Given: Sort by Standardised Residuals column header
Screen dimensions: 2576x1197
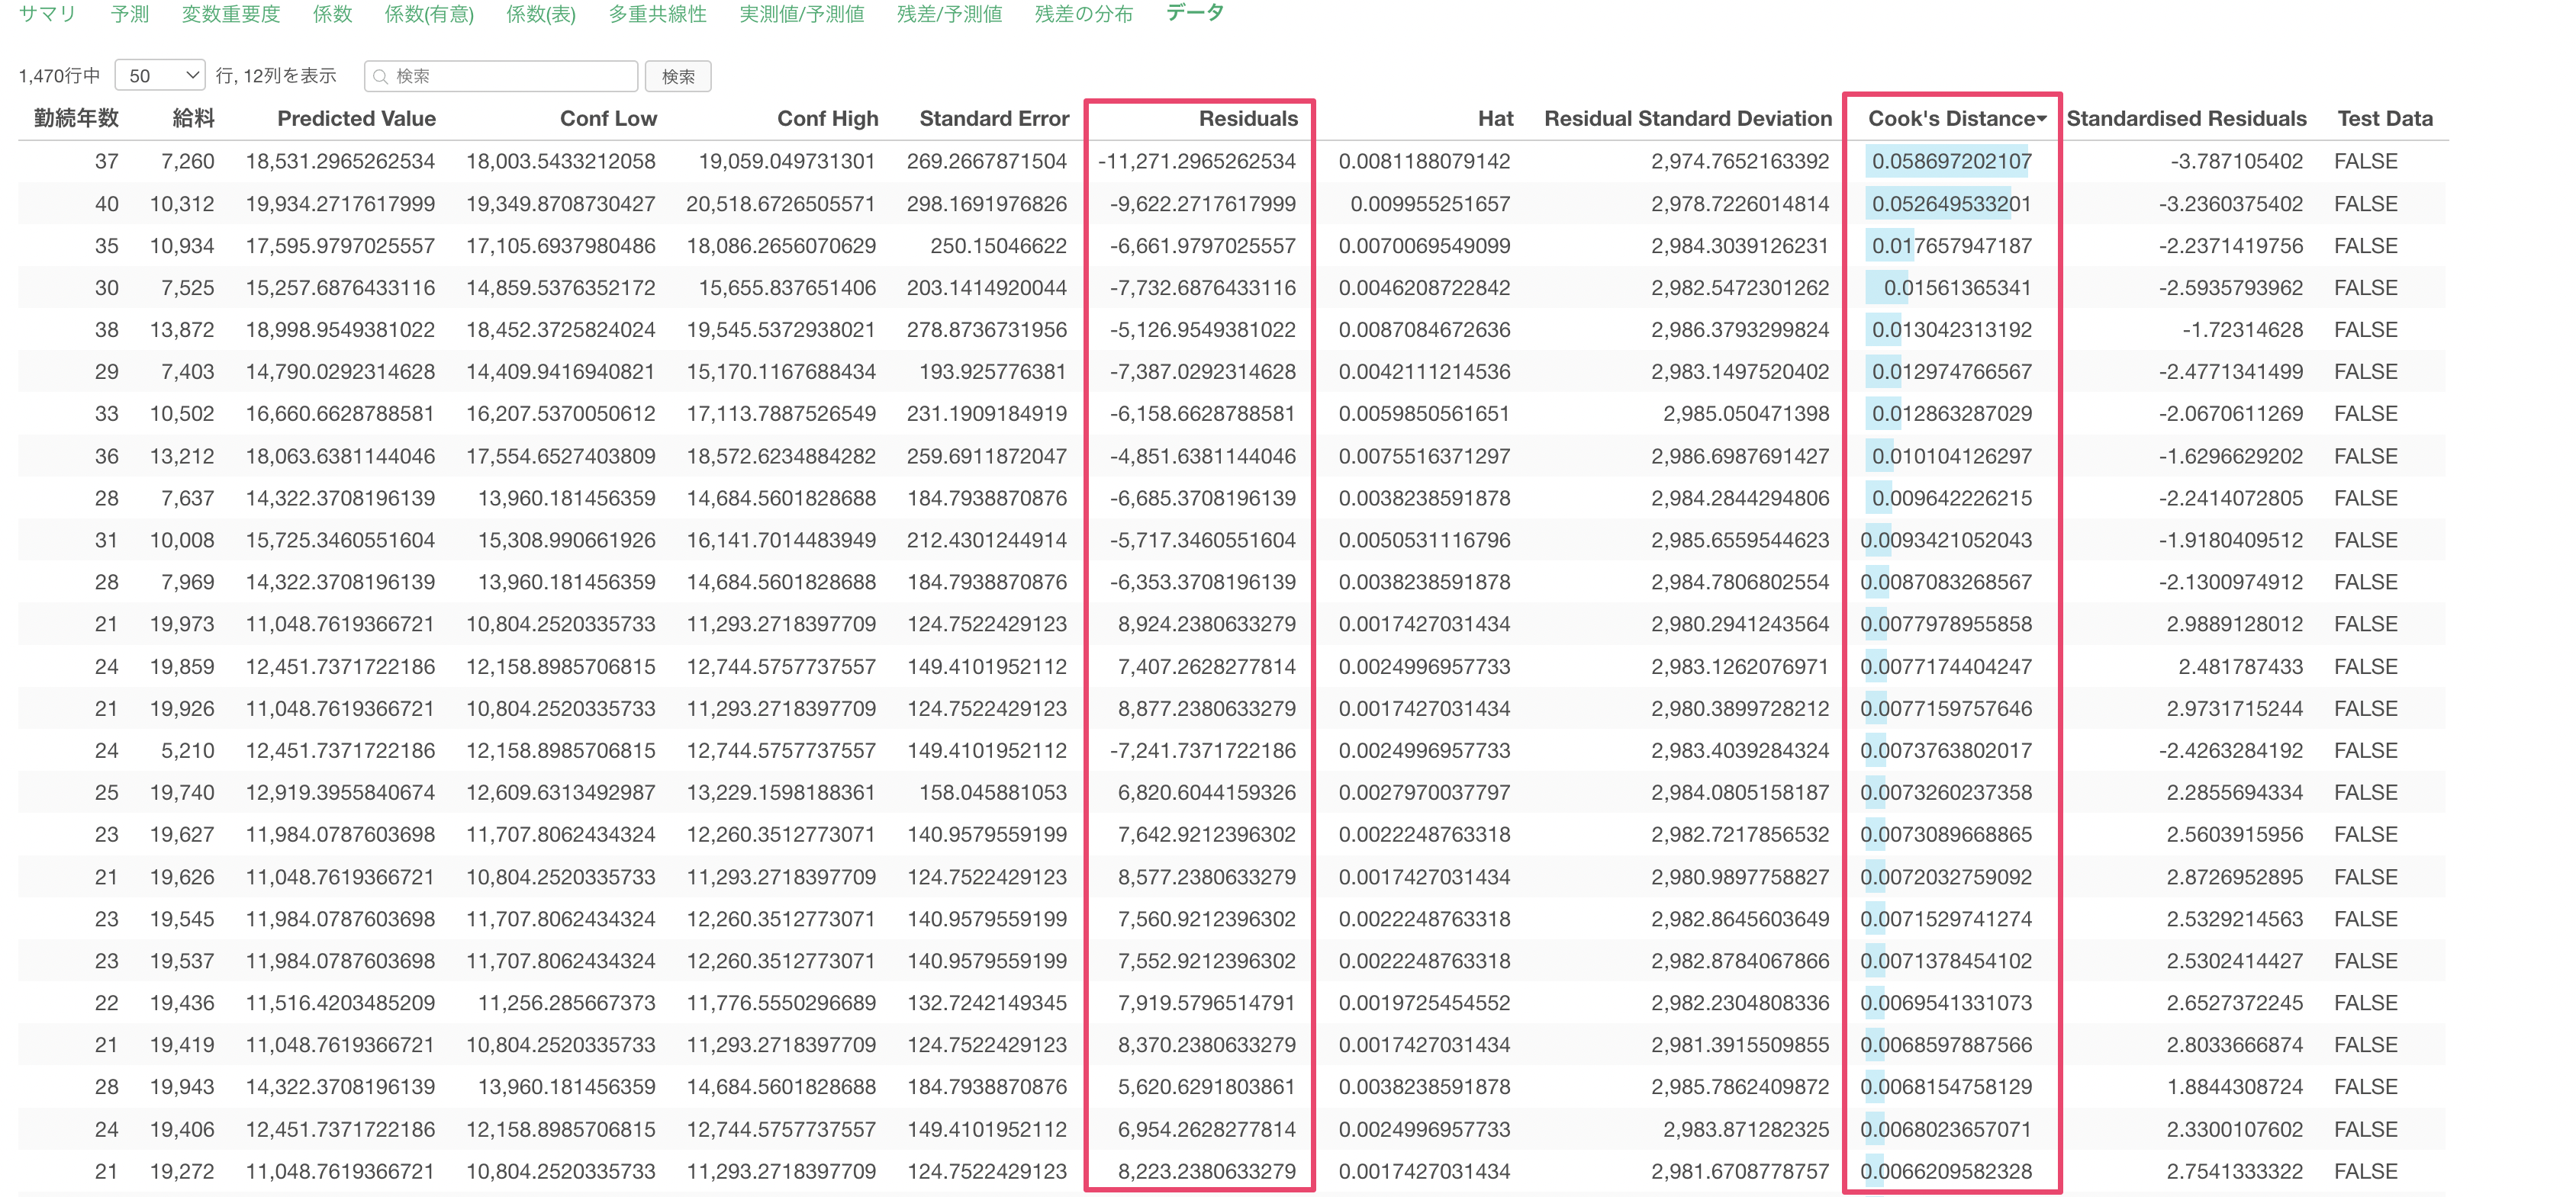Looking at the screenshot, I should pyautogui.click(x=2186, y=118).
